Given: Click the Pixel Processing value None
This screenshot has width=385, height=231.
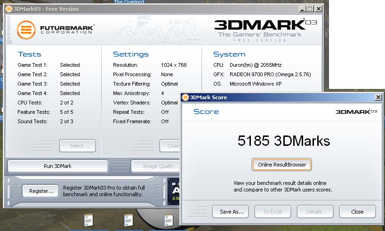Looking at the screenshot, I should [x=167, y=74].
